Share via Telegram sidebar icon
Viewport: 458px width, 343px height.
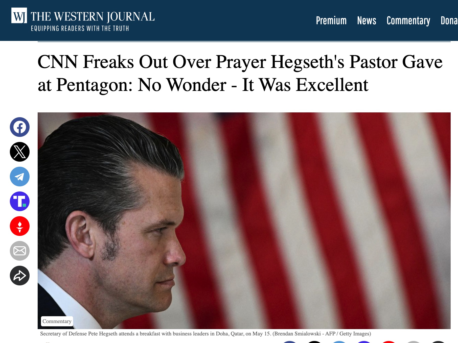point(20,177)
